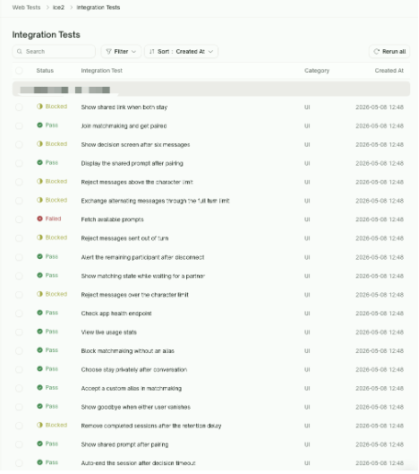Click the Blocked icon for 'Remove completed sessions' row
Screen dimensions: 419x474
pyautogui.click(x=39, y=426)
